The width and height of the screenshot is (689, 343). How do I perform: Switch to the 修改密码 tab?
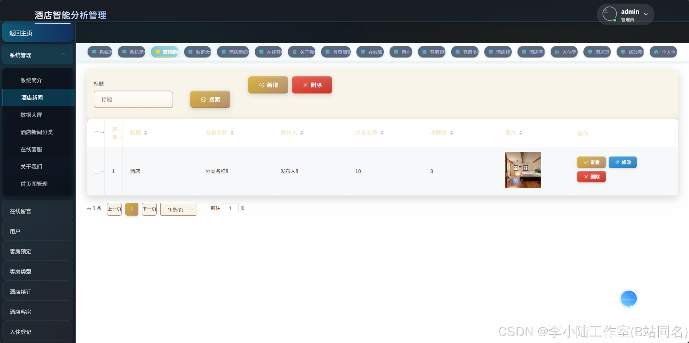pyautogui.click(x=630, y=52)
